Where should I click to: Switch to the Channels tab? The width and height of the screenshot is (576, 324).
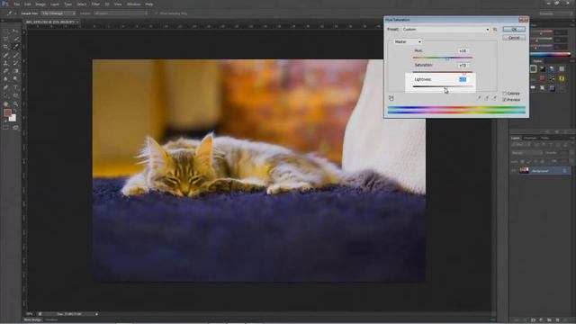(530, 138)
